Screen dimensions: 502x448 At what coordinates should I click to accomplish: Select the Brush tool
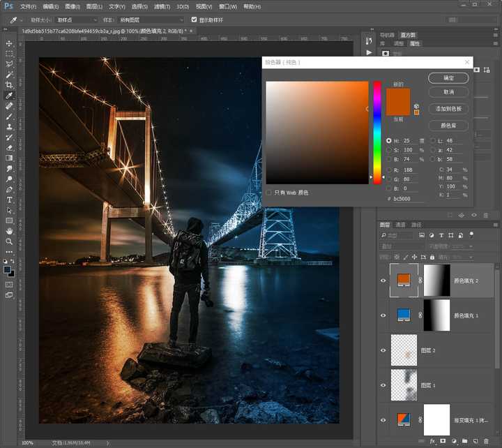click(x=9, y=117)
